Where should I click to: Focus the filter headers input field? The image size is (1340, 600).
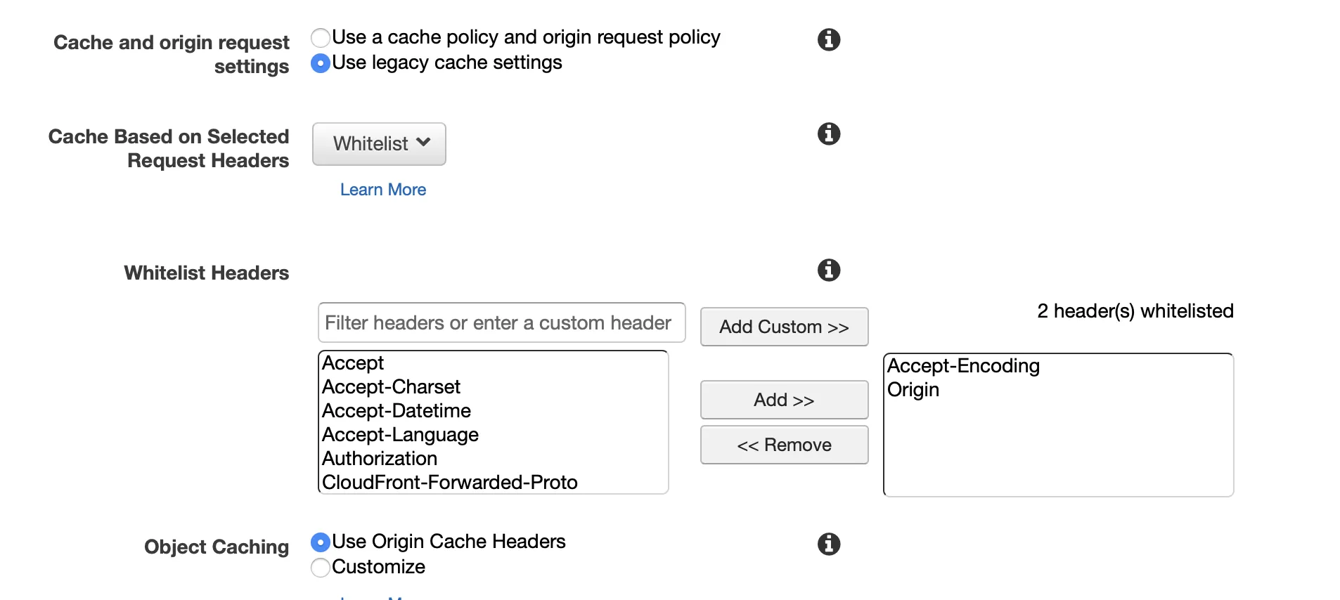(x=501, y=322)
